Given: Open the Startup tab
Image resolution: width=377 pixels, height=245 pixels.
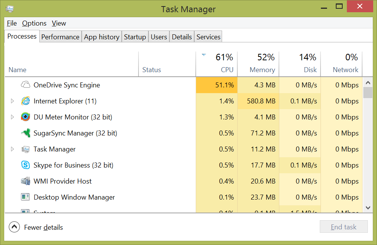Looking at the screenshot, I should coord(135,37).
